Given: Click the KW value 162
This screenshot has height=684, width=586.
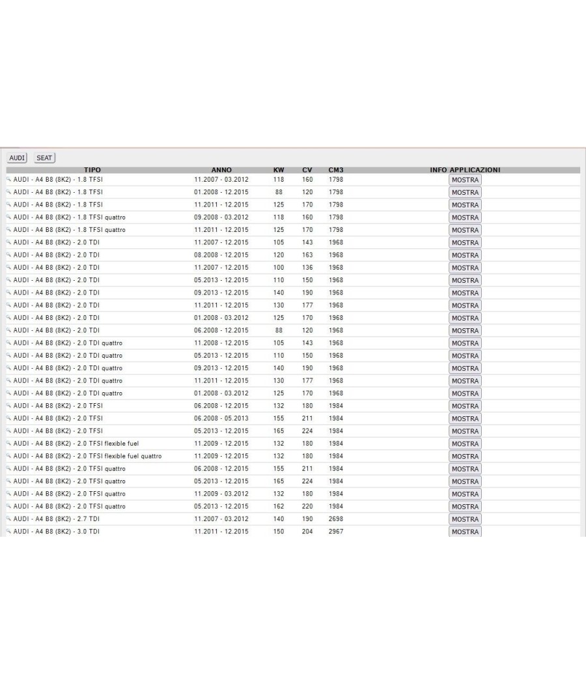Looking at the screenshot, I should coord(279,506).
